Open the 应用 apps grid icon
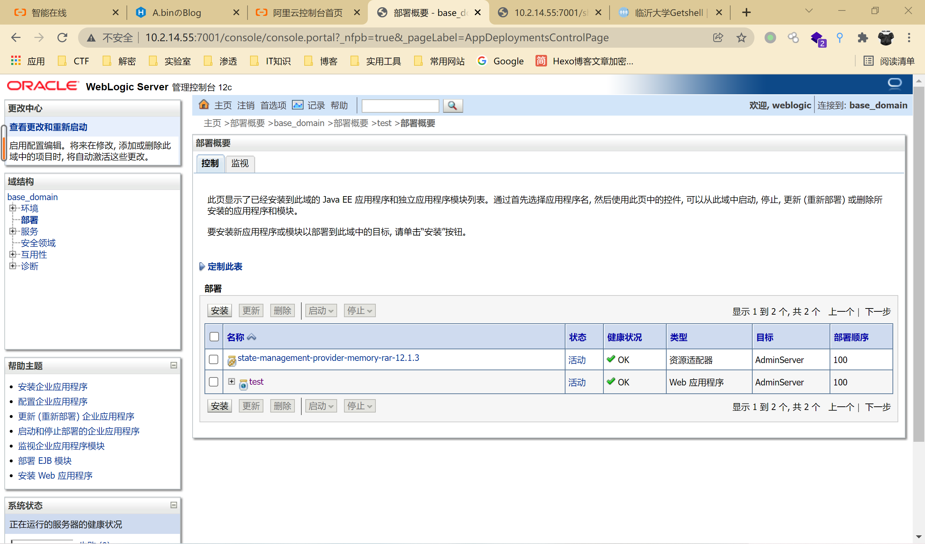The height and width of the screenshot is (544, 925). (16, 61)
